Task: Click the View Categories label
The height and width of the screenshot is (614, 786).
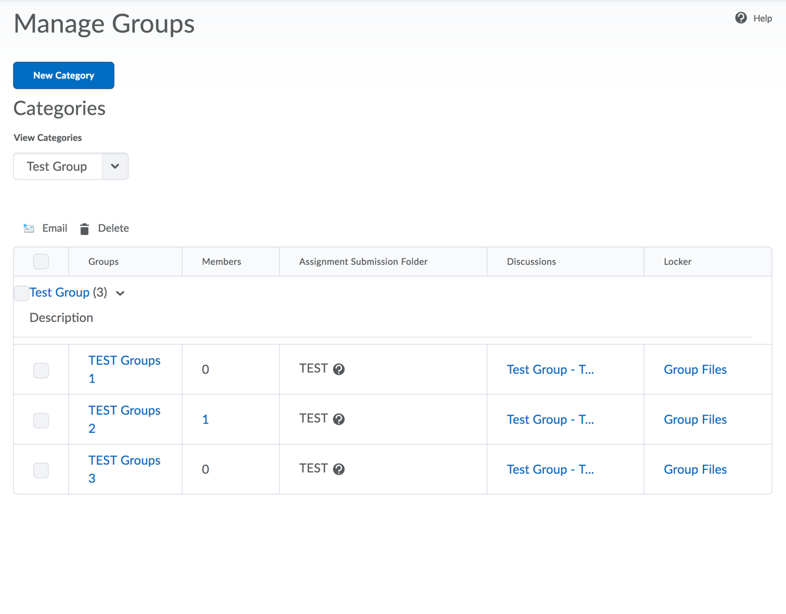Action: click(x=47, y=138)
